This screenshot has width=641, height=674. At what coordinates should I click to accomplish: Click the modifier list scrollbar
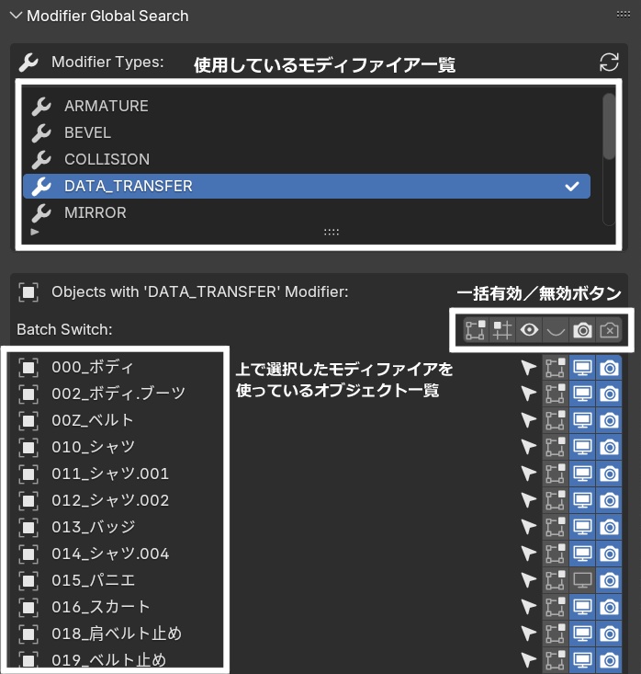tap(608, 126)
